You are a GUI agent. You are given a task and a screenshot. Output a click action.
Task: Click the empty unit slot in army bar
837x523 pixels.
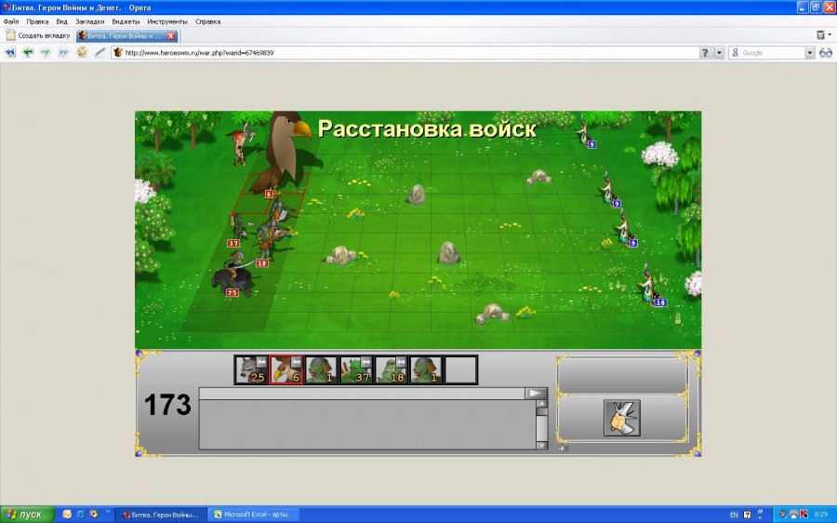[461, 369]
